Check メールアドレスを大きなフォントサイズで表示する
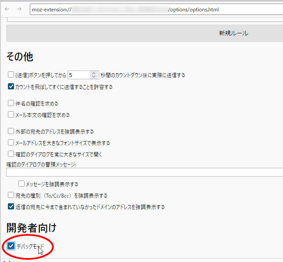The image size is (283, 262). coord(11,142)
